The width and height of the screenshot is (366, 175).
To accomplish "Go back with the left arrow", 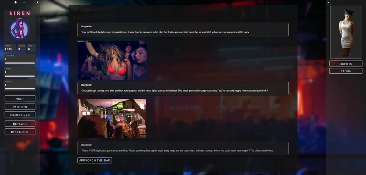I will click(x=16, y=2).
